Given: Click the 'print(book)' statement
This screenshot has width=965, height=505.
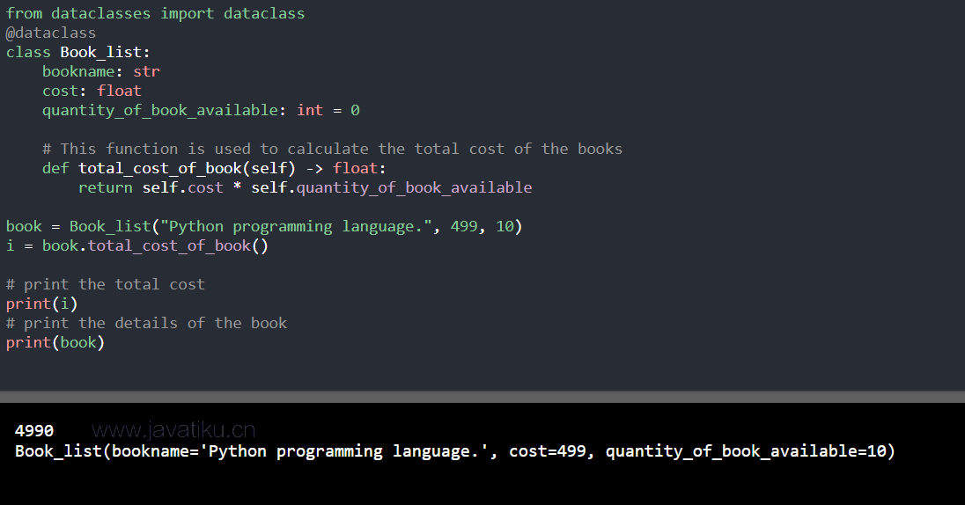Looking at the screenshot, I should click(x=55, y=342).
